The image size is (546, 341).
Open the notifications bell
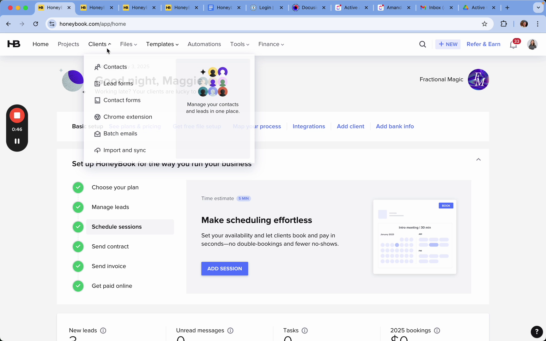tap(513, 45)
